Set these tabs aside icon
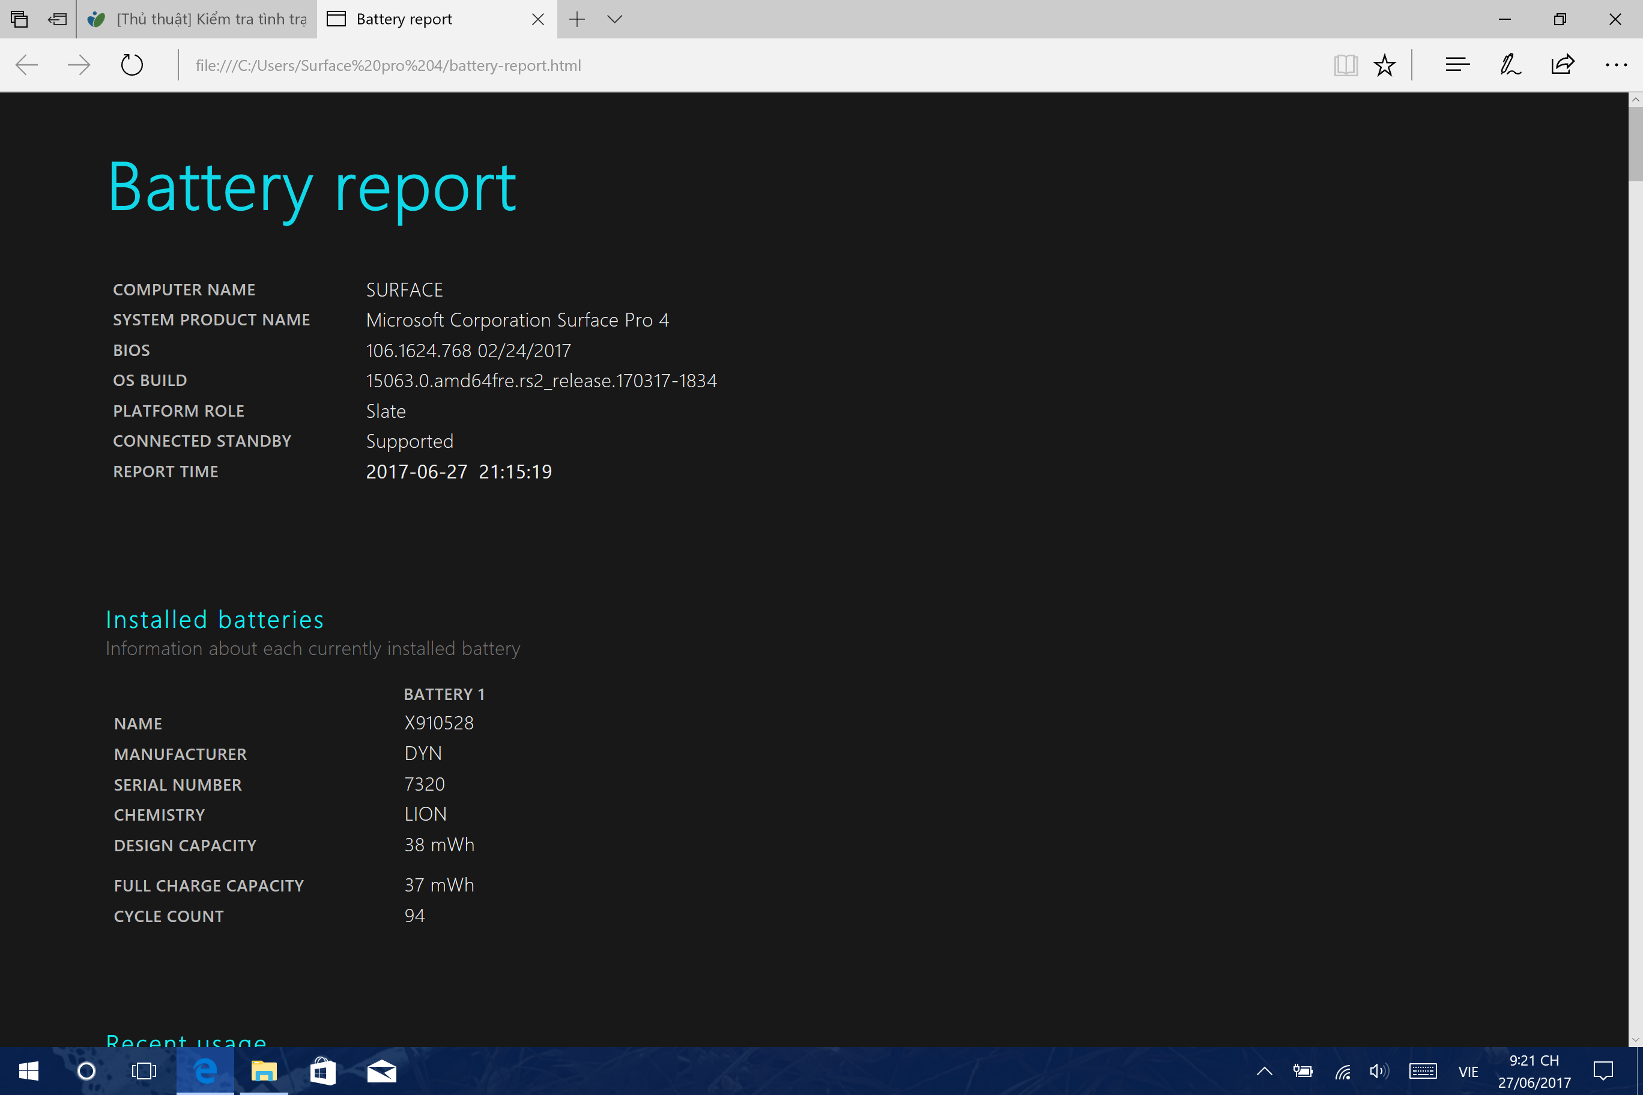Screen dimensions: 1643x1095 [x=57, y=19]
